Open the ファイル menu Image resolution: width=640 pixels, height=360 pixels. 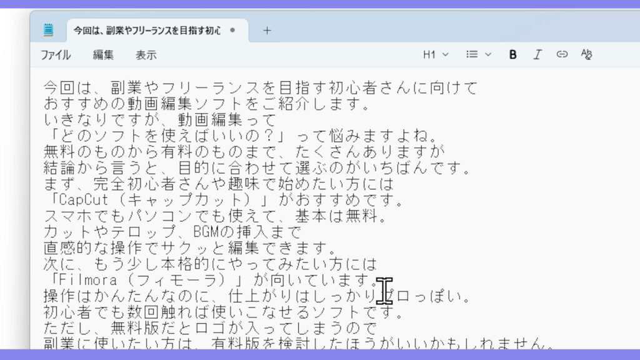(x=56, y=55)
